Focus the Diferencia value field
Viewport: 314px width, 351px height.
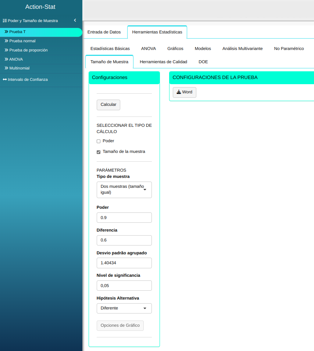tap(124, 240)
